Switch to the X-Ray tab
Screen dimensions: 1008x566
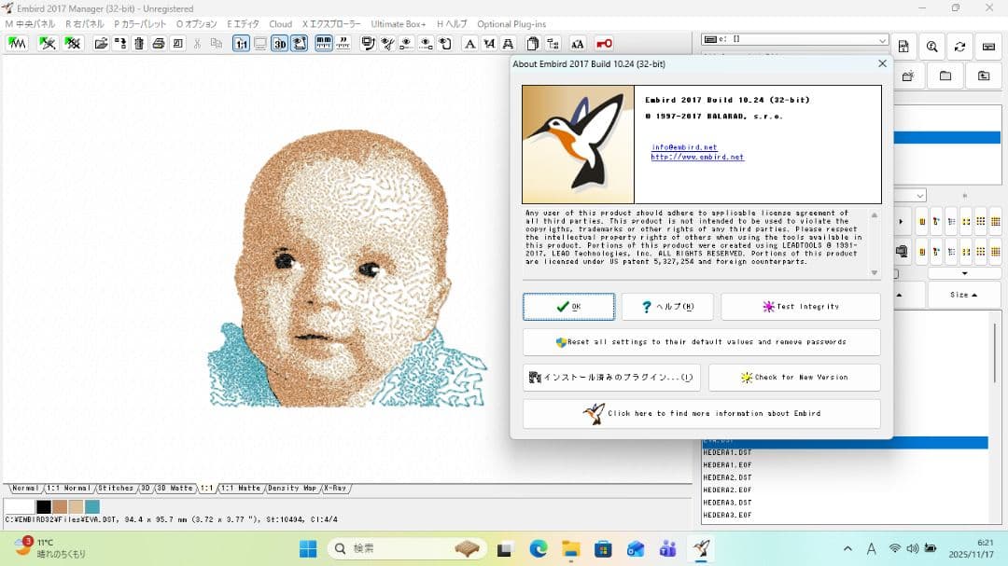pyautogui.click(x=335, y=489)
